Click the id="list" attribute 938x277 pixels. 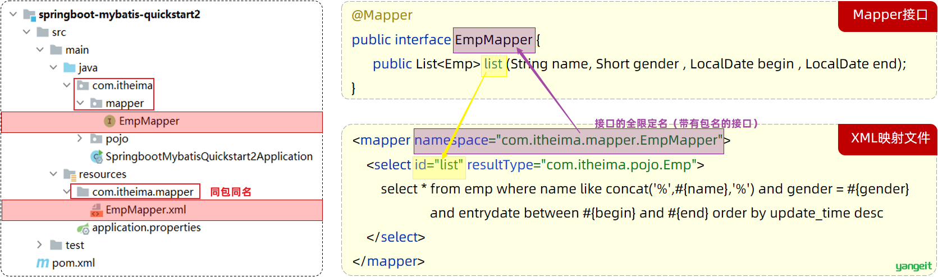point(439,165)
